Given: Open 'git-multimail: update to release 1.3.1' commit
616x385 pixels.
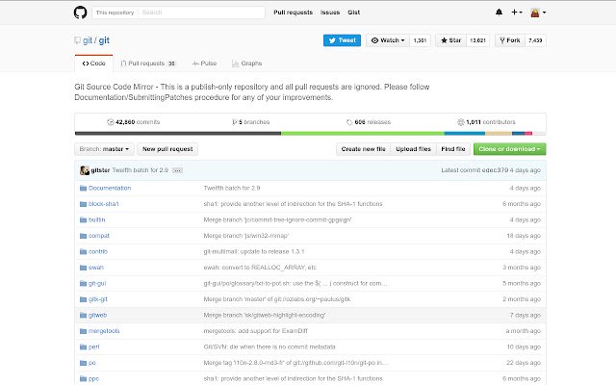Looking at the screenshot, I should point(254,252).
